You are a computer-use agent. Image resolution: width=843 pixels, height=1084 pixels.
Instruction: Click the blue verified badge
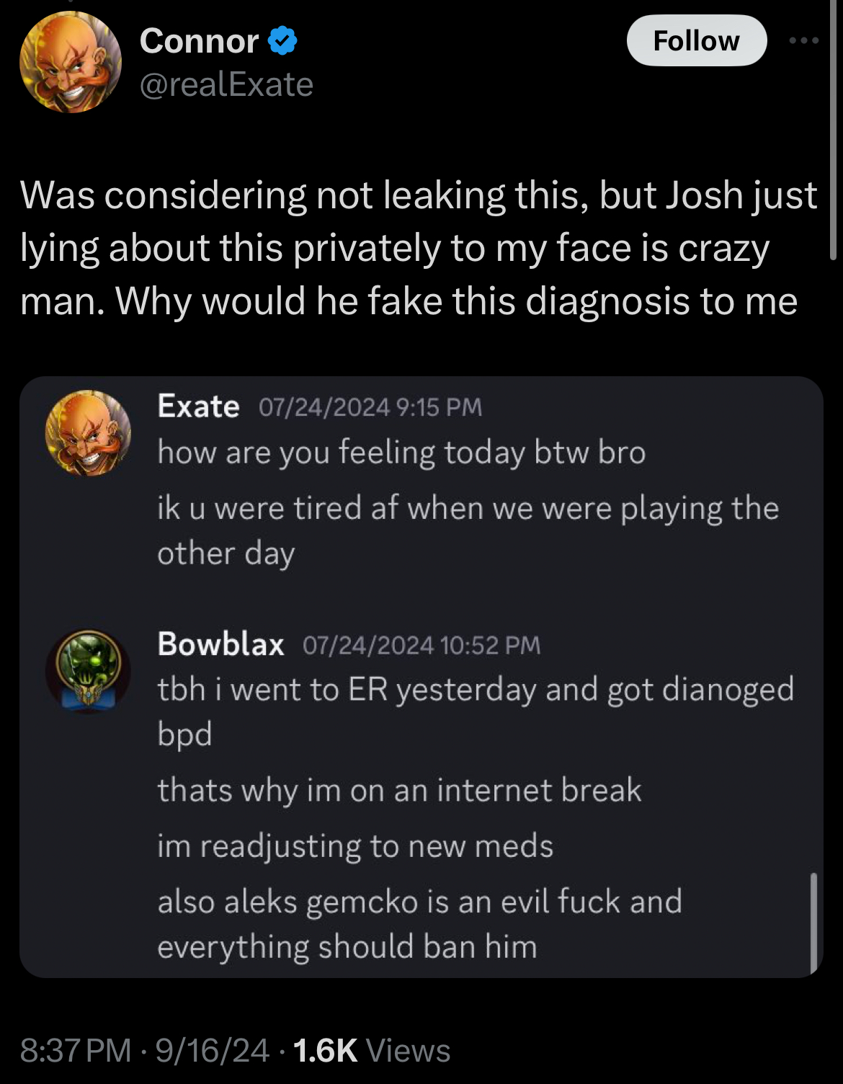(283, 41)
